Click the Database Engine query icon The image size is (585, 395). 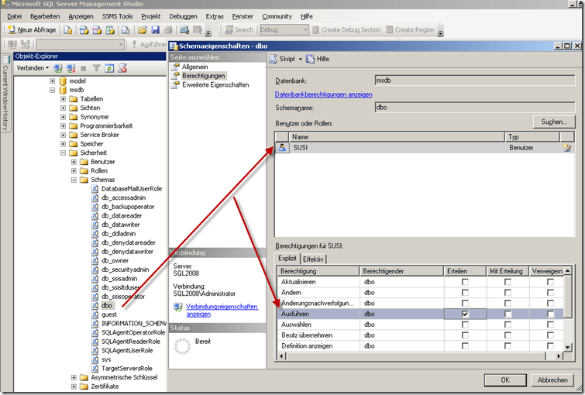[x=67, y=30]
